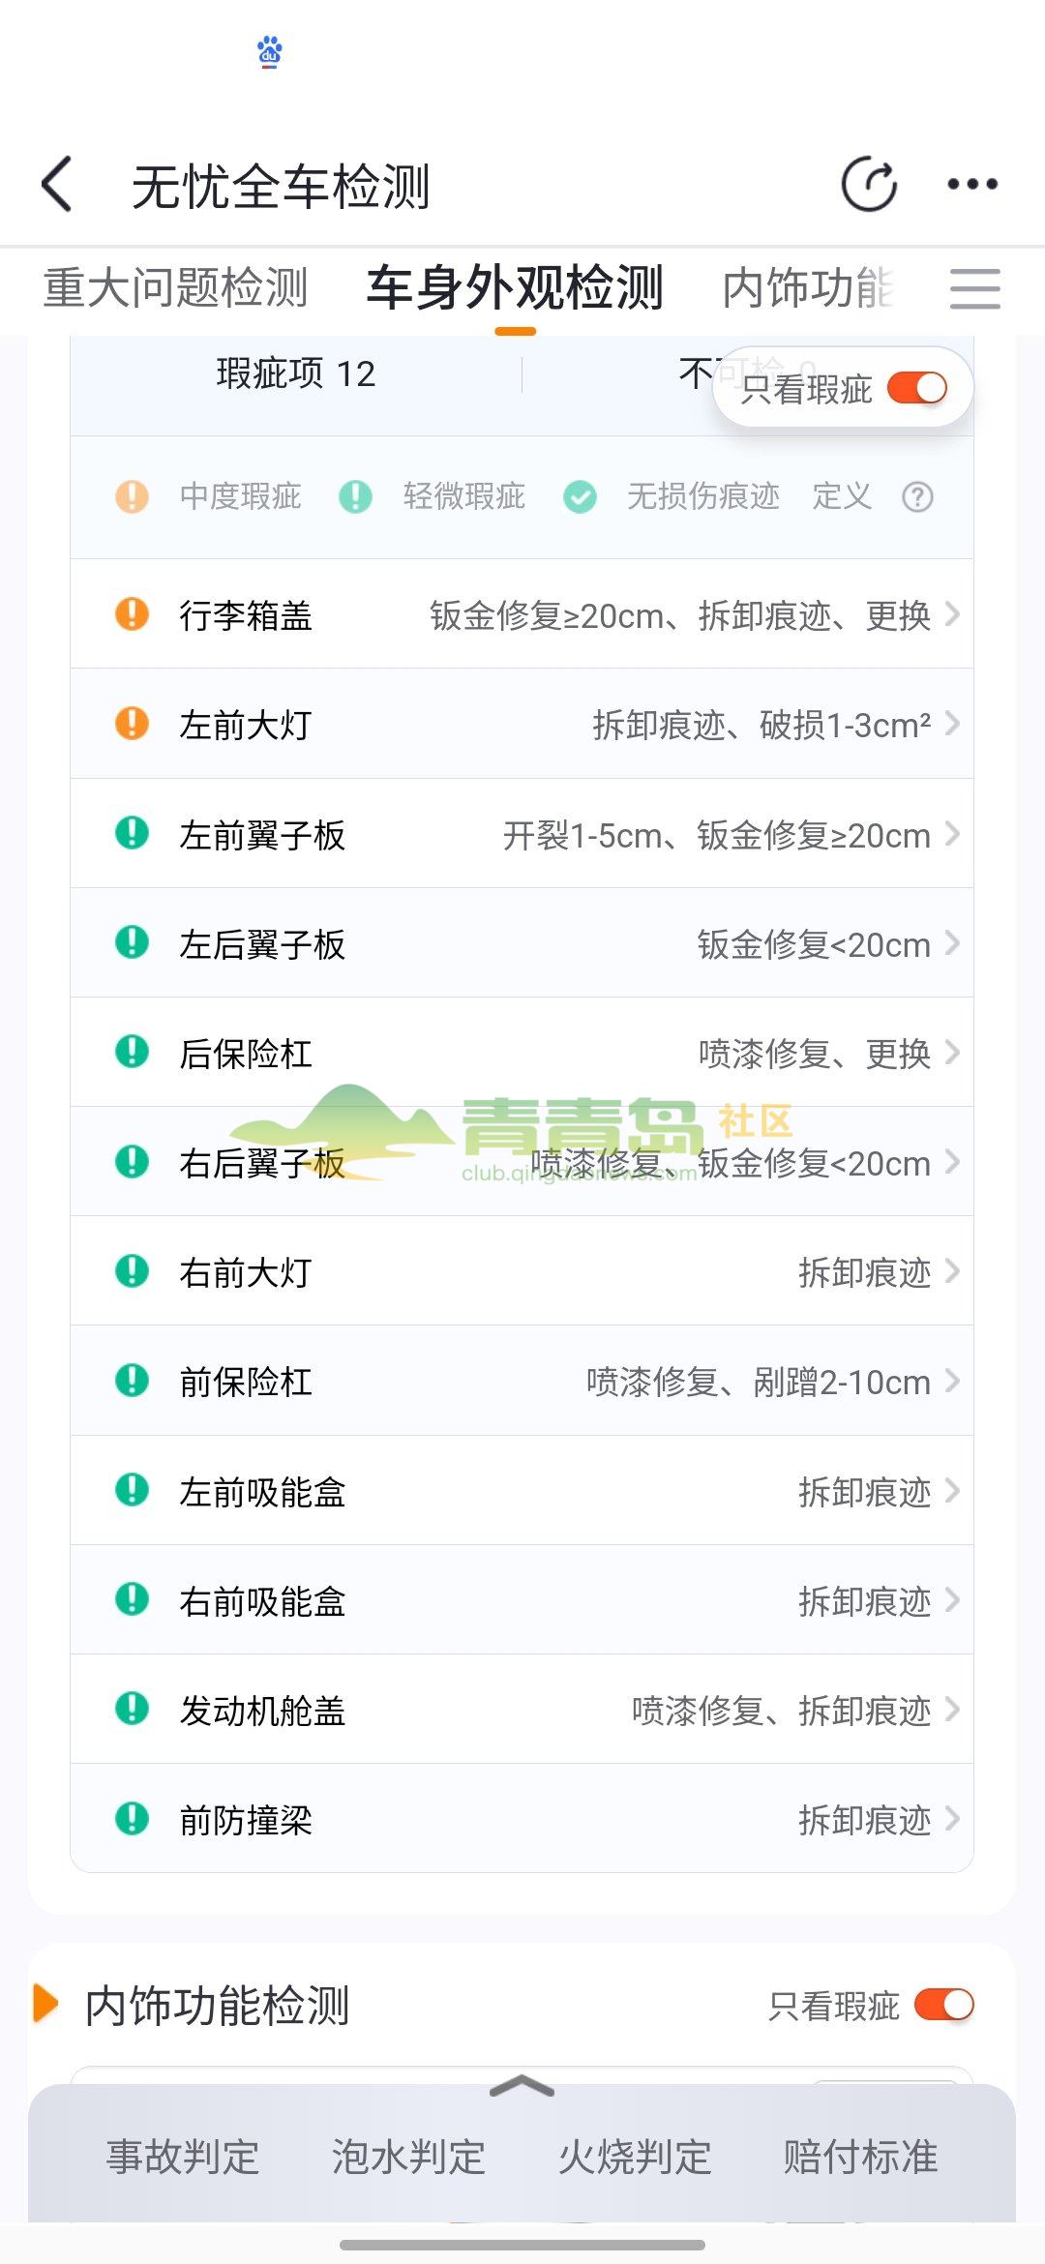Viewport: 1045px width, 2264px height.
Task: Switch to 重大问题检测 tab
Action: (x=175, y=288)
